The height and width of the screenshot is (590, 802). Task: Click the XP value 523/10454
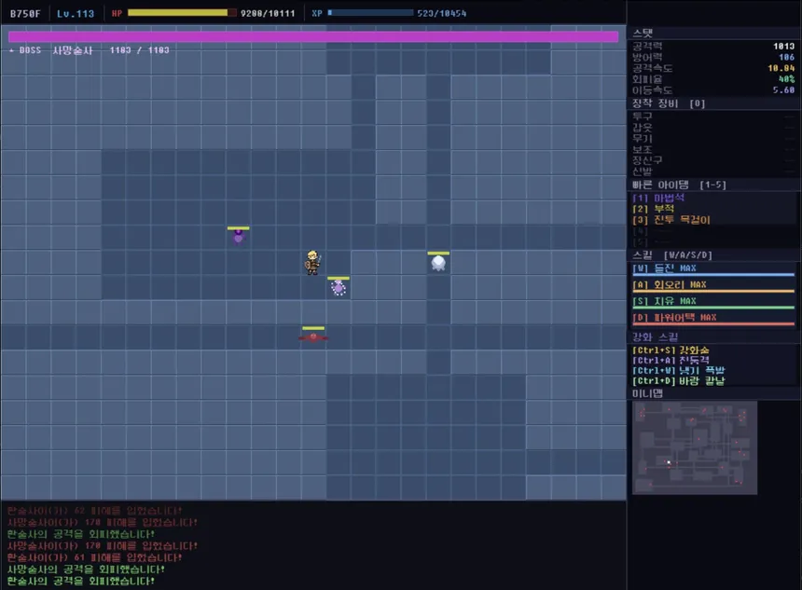pyautogui.click(x=441, y=13)
